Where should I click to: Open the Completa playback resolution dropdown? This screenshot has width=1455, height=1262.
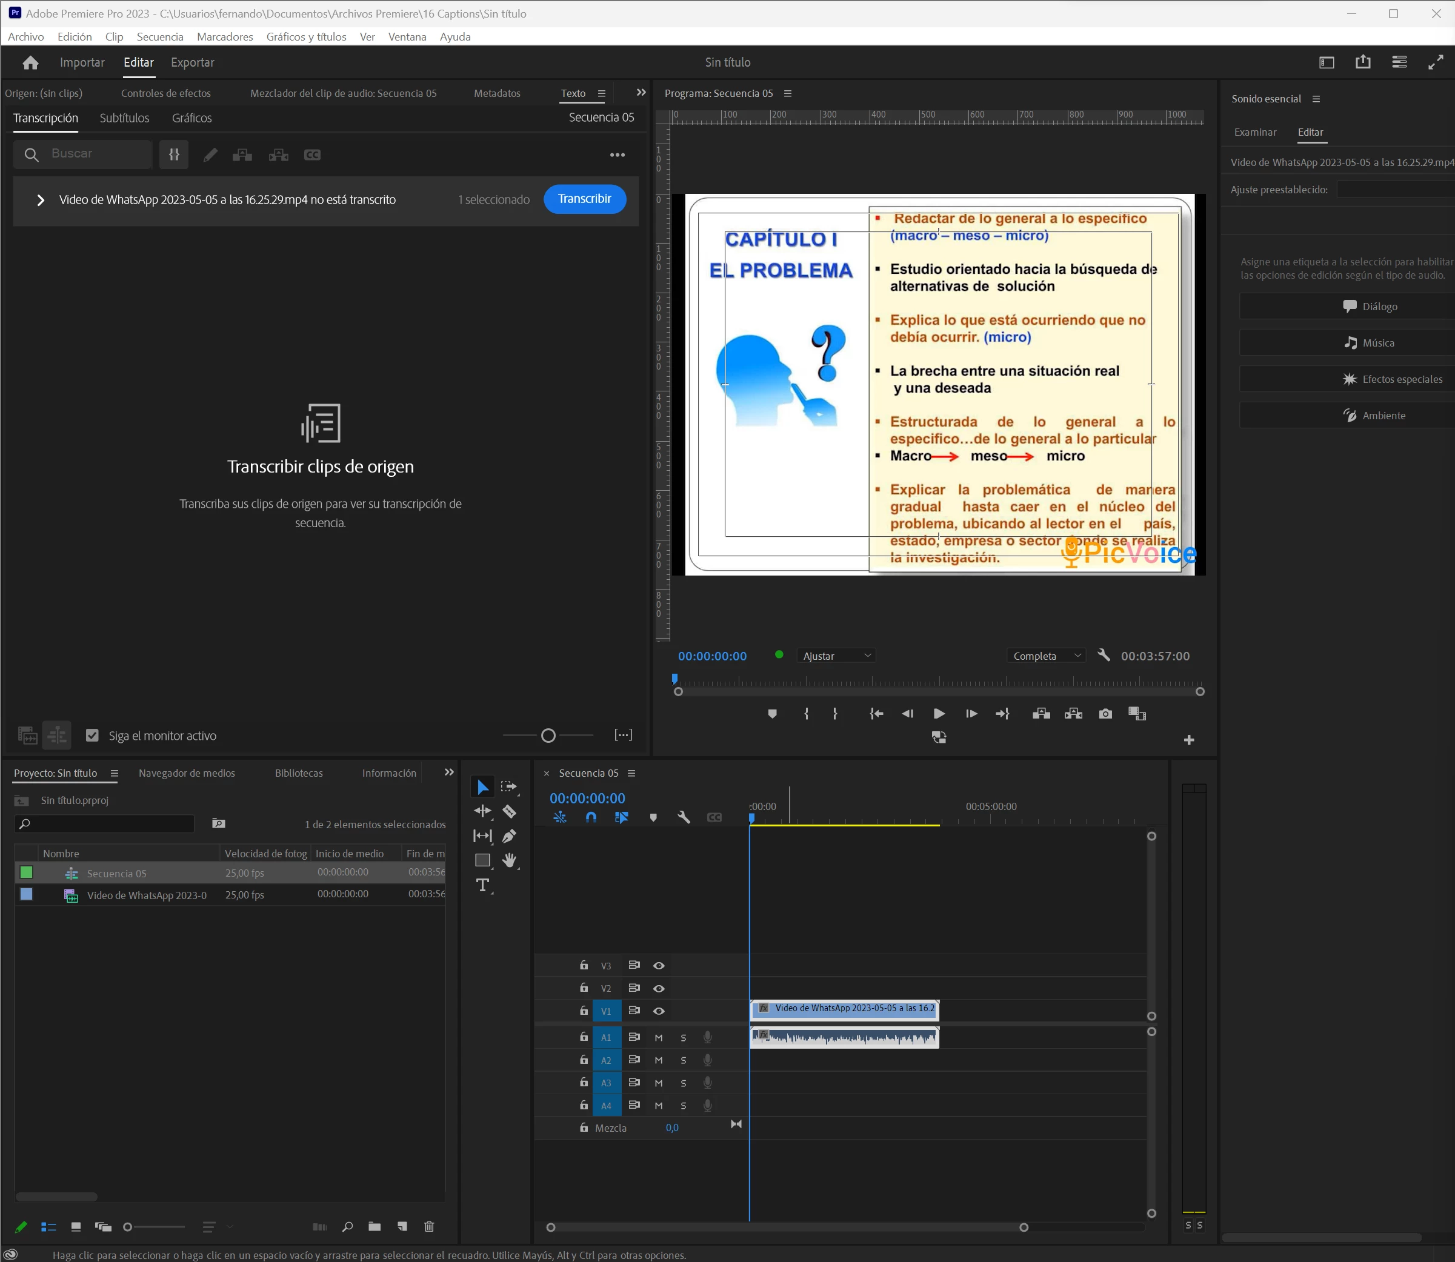coord(1046,656)
